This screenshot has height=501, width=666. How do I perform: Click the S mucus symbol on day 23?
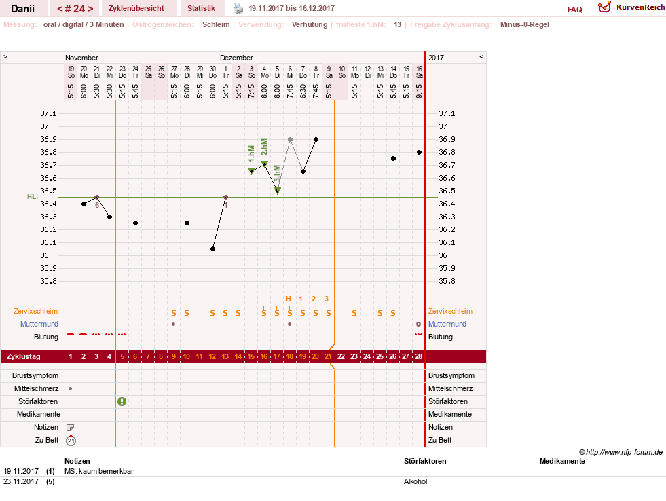pos(354,313)
